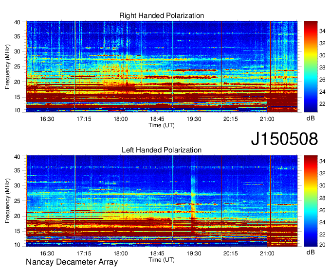Click 40 MHz tick on Left Handed frequency axis

click(x=17, y=157)
